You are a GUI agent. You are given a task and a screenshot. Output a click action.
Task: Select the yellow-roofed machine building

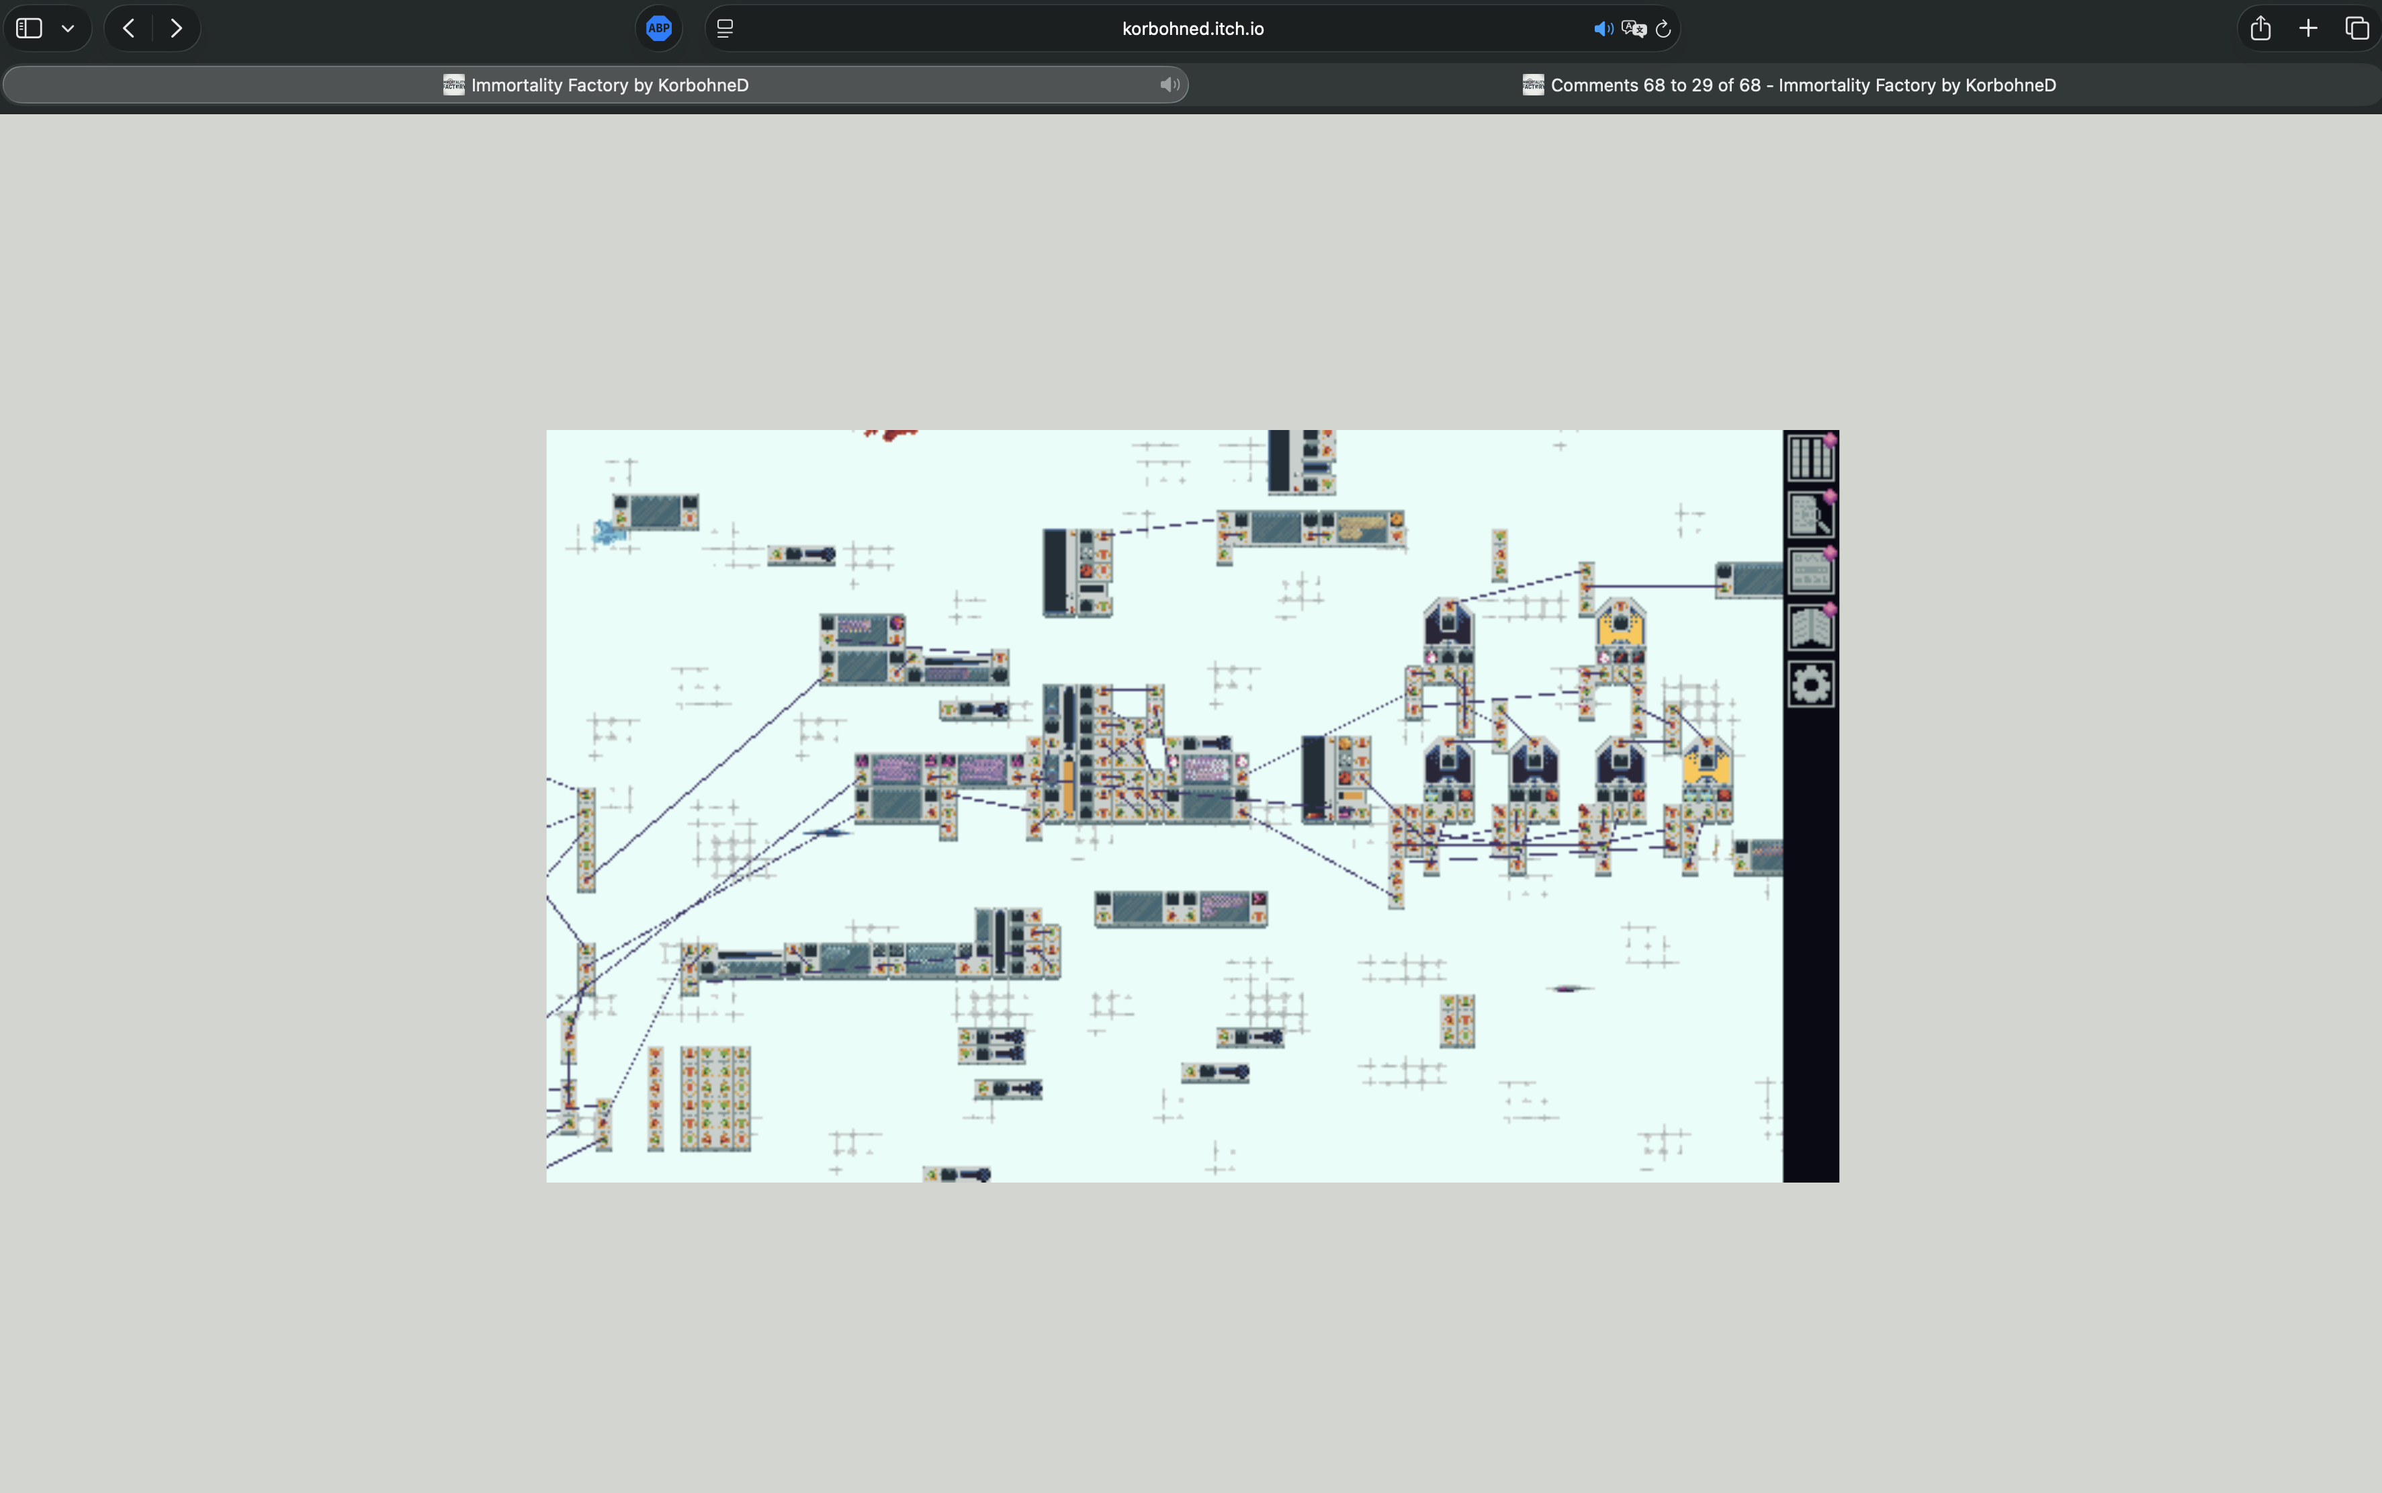[1619, 624]
